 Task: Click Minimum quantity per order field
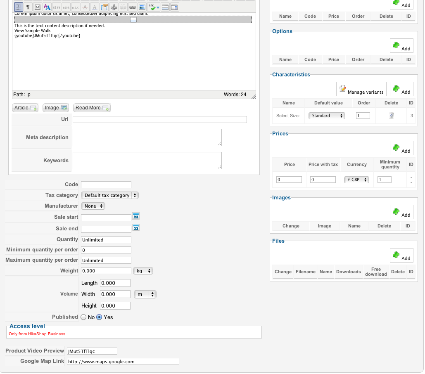click(x=106, y=250)
